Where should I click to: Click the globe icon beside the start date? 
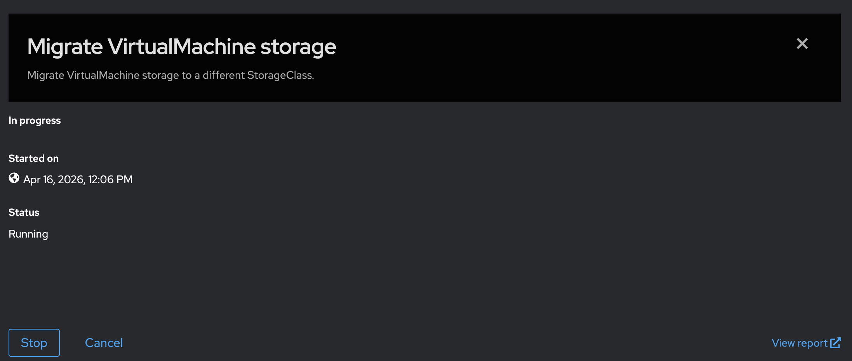tap(14, 178)
